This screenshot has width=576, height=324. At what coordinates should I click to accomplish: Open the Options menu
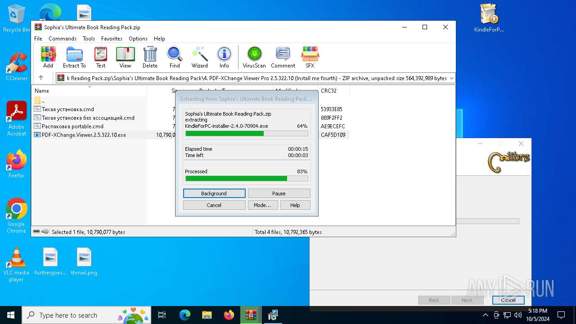click(x=138, y=39)
